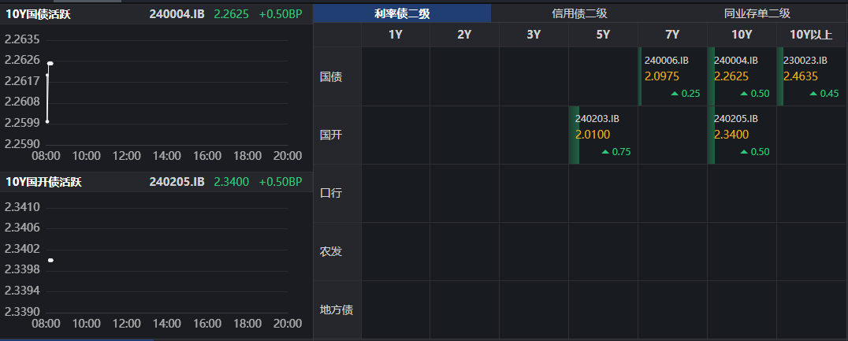Click the 10Y以上 column header

[812, 35]
